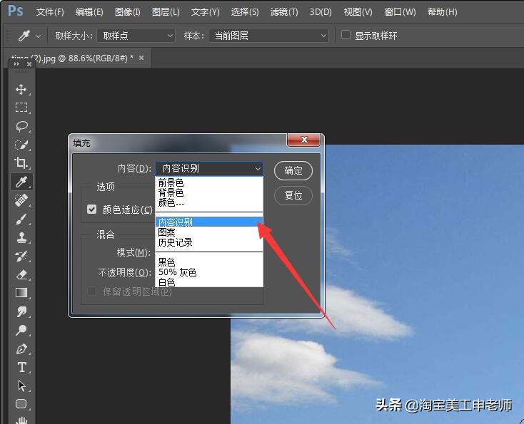
Task: Select the Clone Stamp tool
Action: click(21, 237)
